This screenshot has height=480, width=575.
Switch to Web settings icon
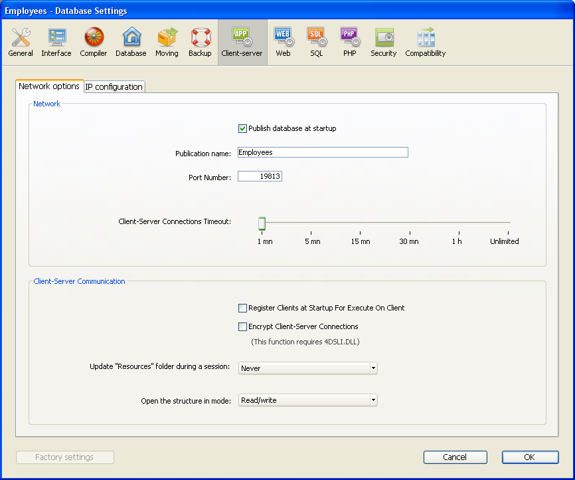(283, 43)
